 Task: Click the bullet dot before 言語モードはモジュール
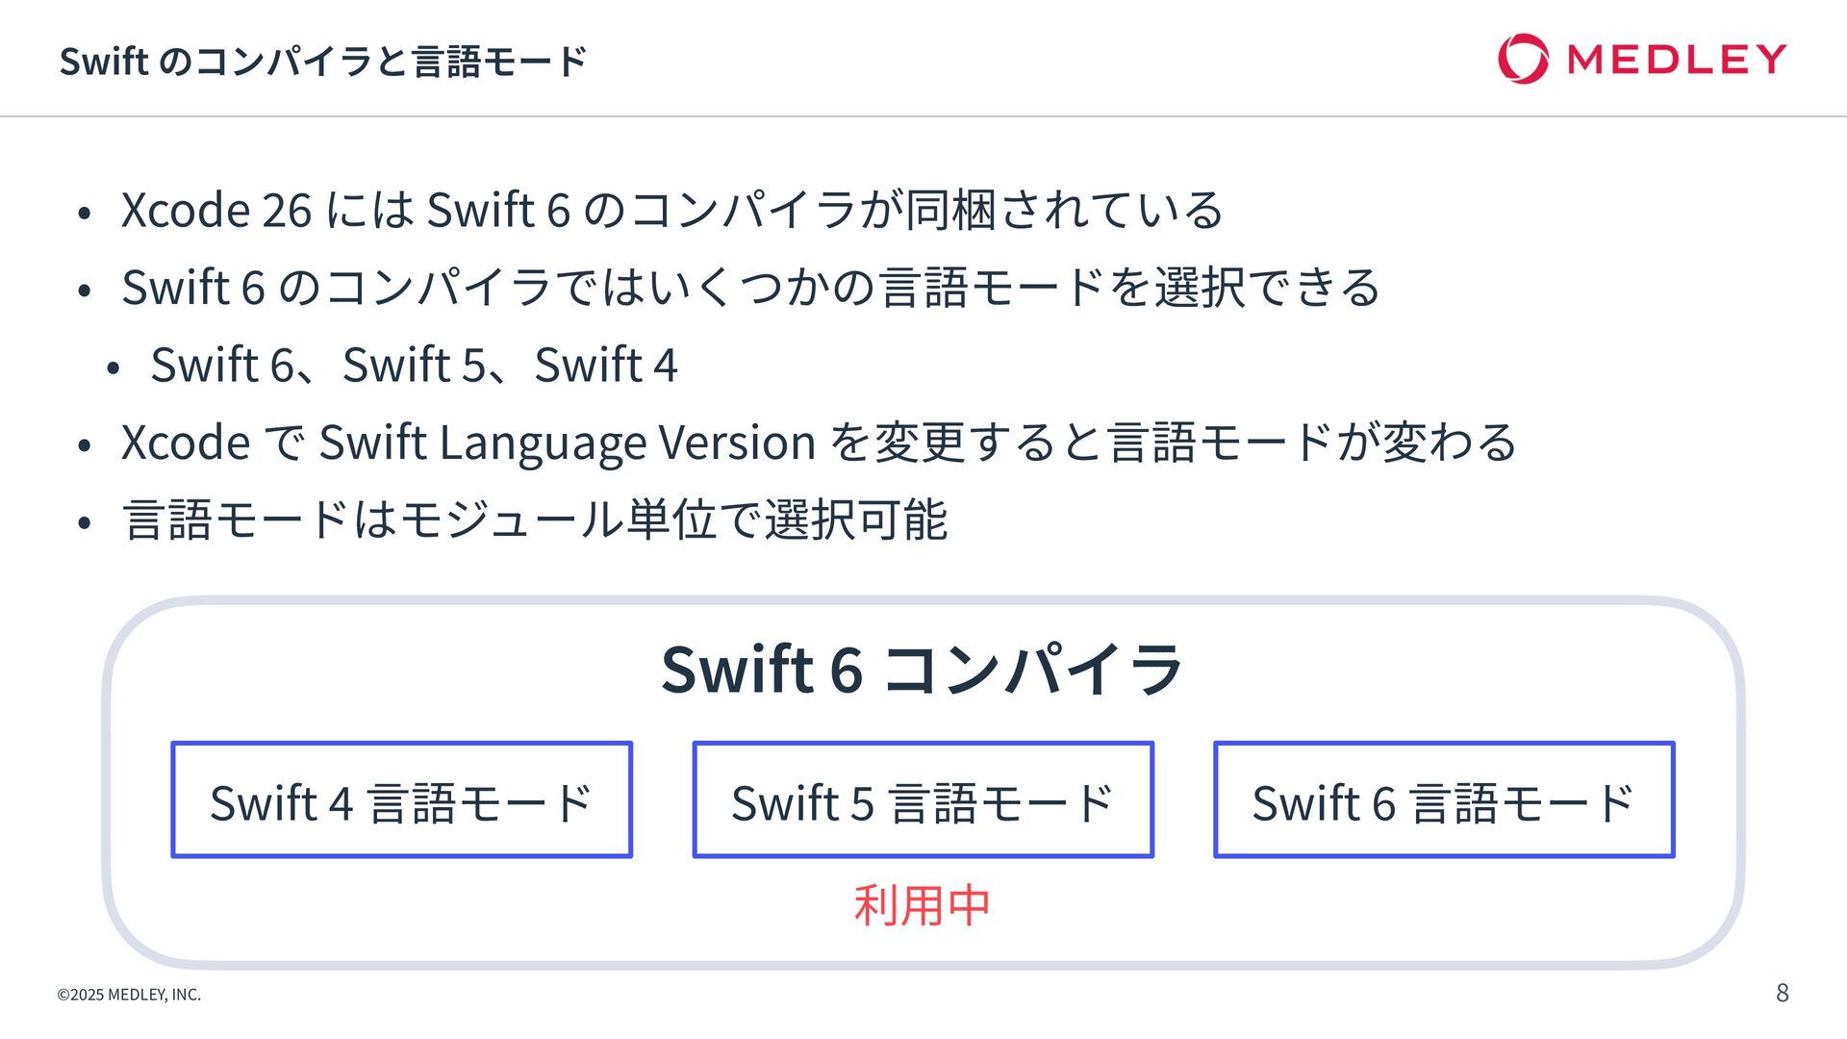(85, 523)
